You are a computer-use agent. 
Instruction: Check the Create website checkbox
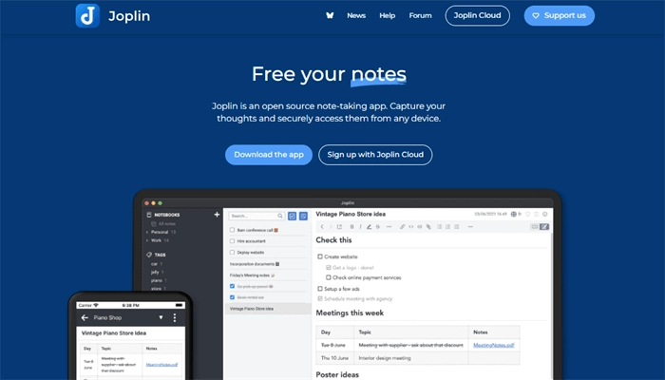[320, 256]
